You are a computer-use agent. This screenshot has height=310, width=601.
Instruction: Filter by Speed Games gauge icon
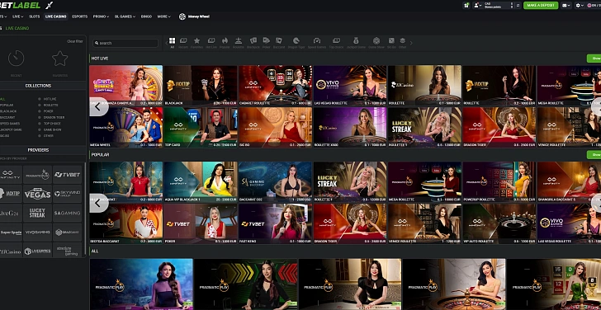click(x=317, y=40)
